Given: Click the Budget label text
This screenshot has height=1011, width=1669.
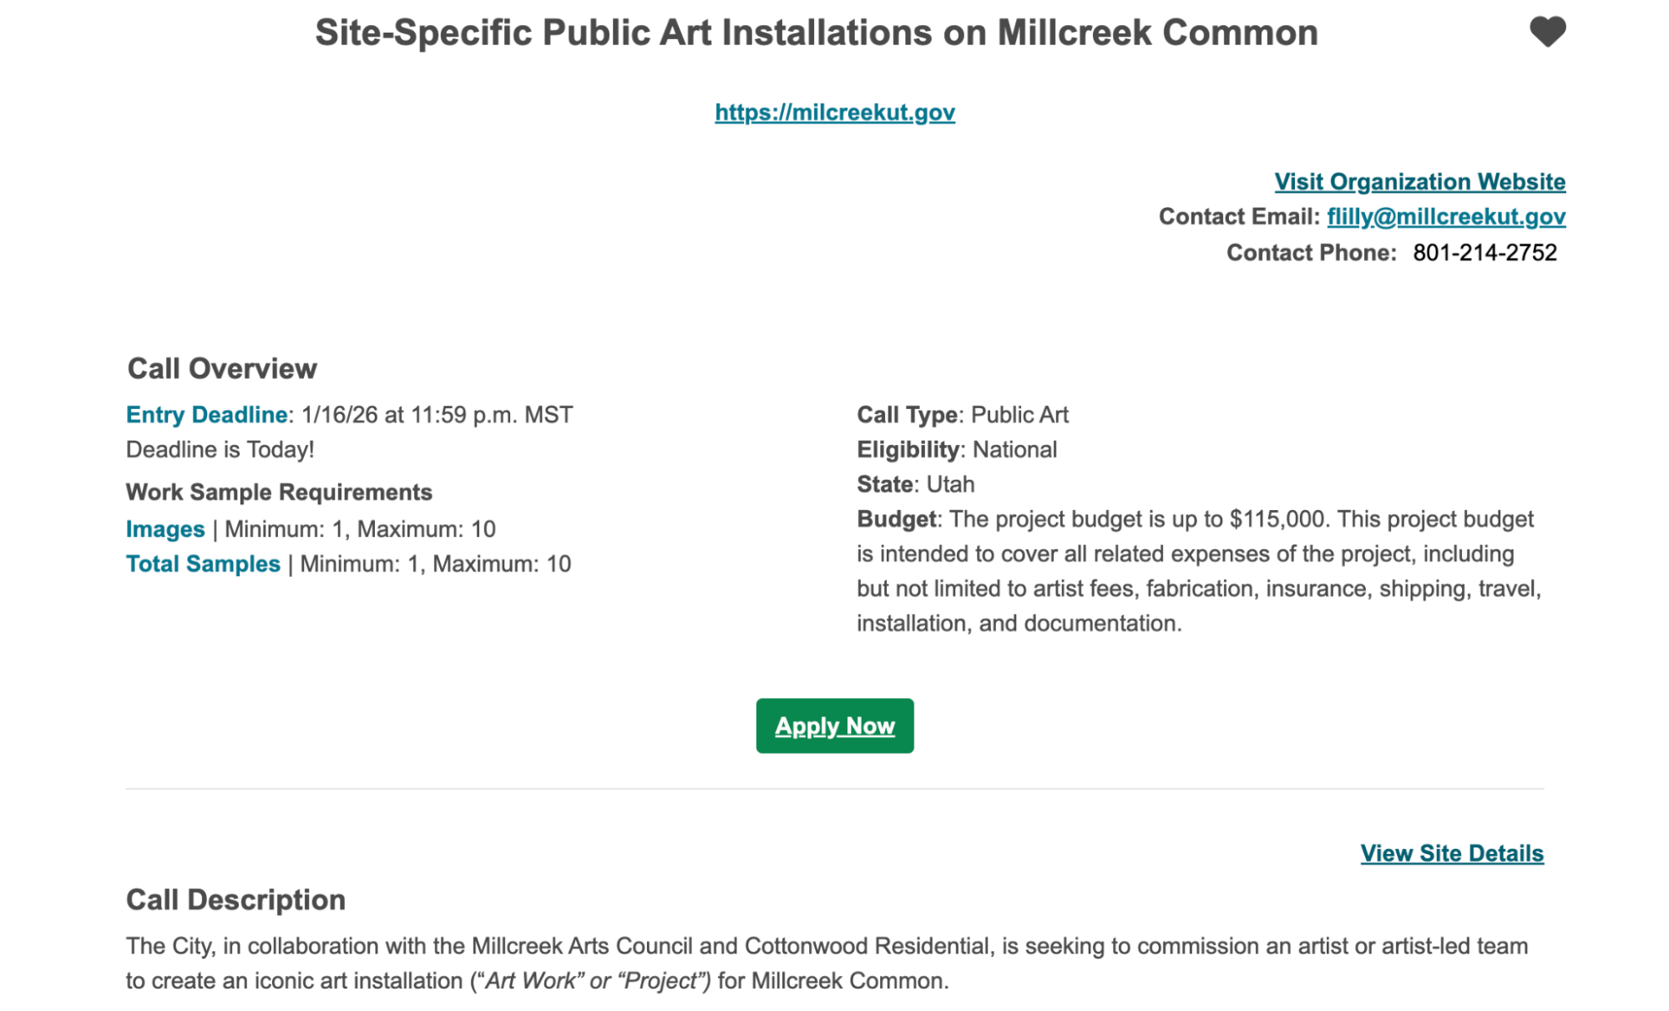Looking at the screenshot, I should [x=896, y=519].
